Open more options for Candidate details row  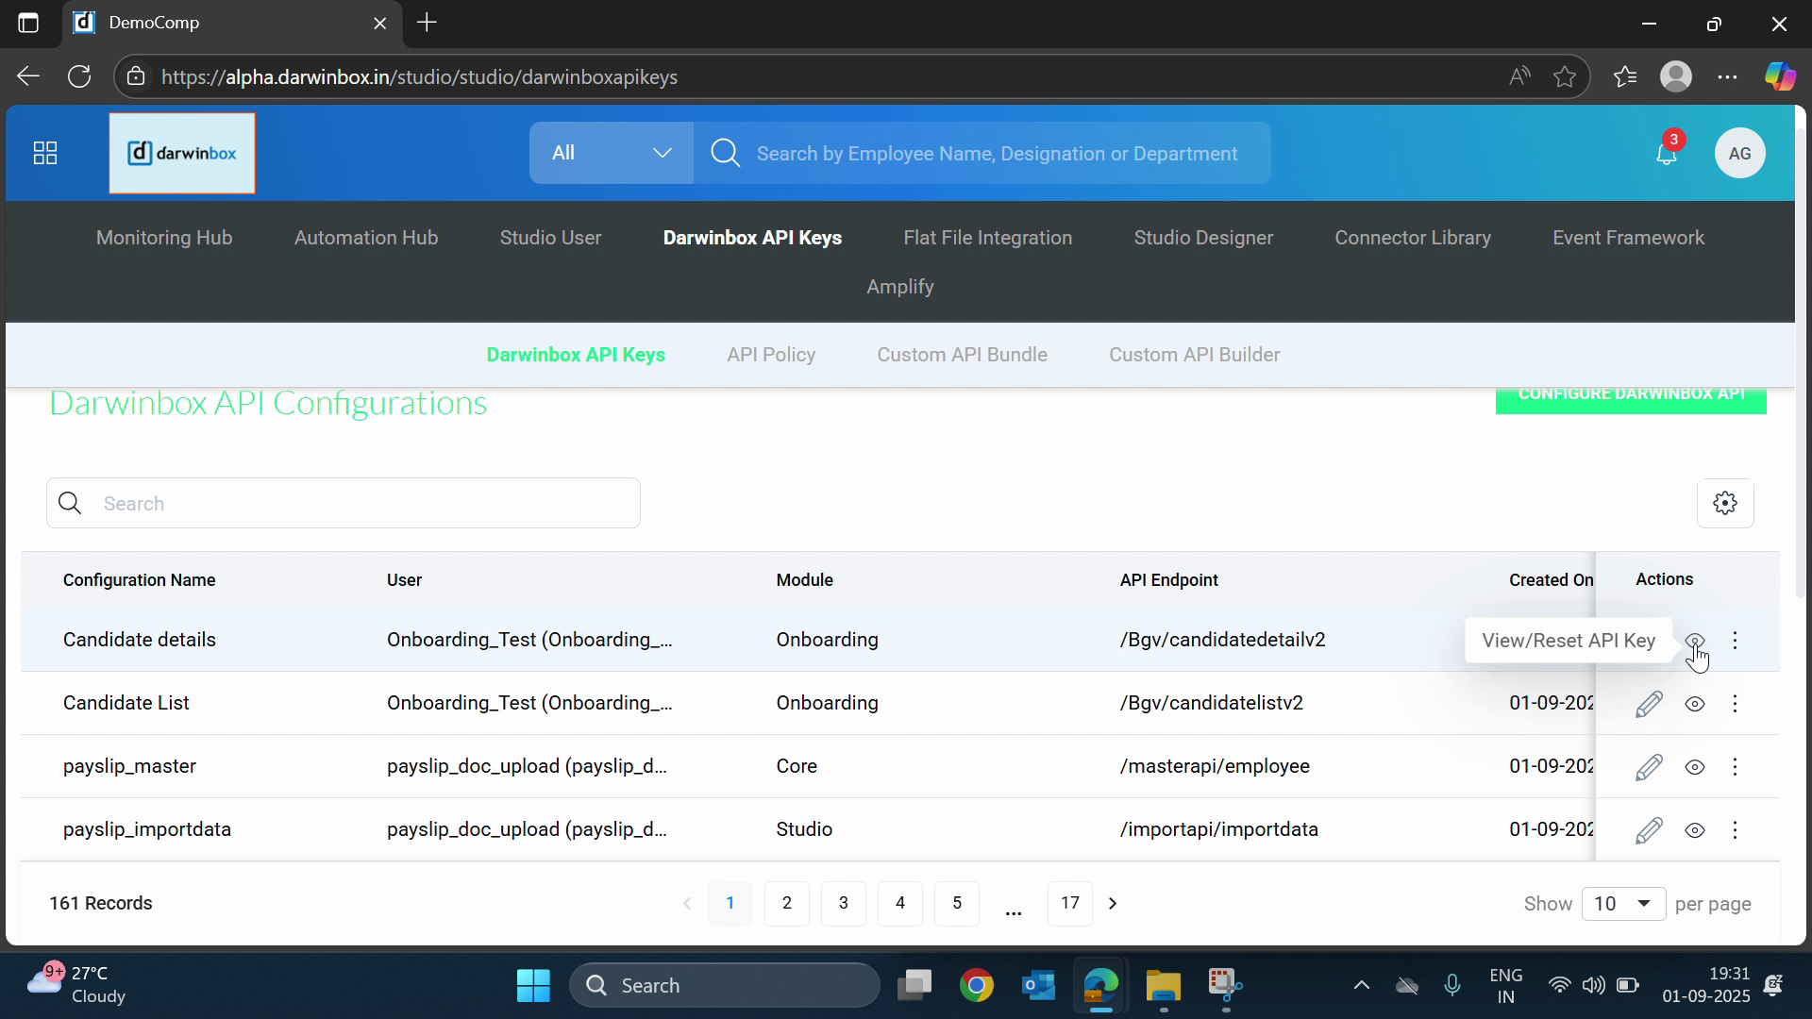pyautogui.click(x=1735, y=641)
